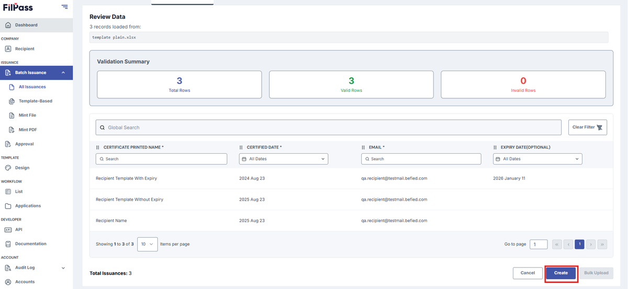Click the 2024 Aug 23 certified date
Image resolution: width=628 pixels, height=289 pixels.
point(252,178)
